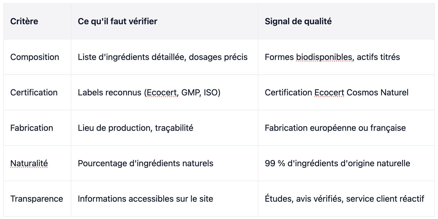Viewport: 438px width, 219px height.
Task: Click the '99 % d'ingrédients d'origine naturelle' cell
Action: (x=346, y=163)
